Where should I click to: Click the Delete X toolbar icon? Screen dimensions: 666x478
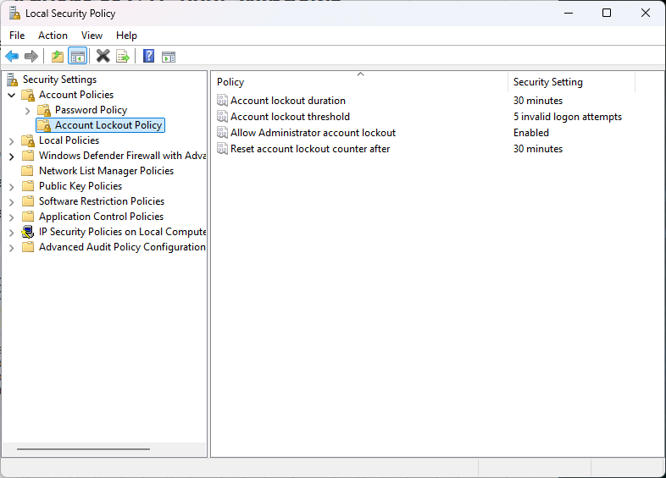[x=103, y=57]
